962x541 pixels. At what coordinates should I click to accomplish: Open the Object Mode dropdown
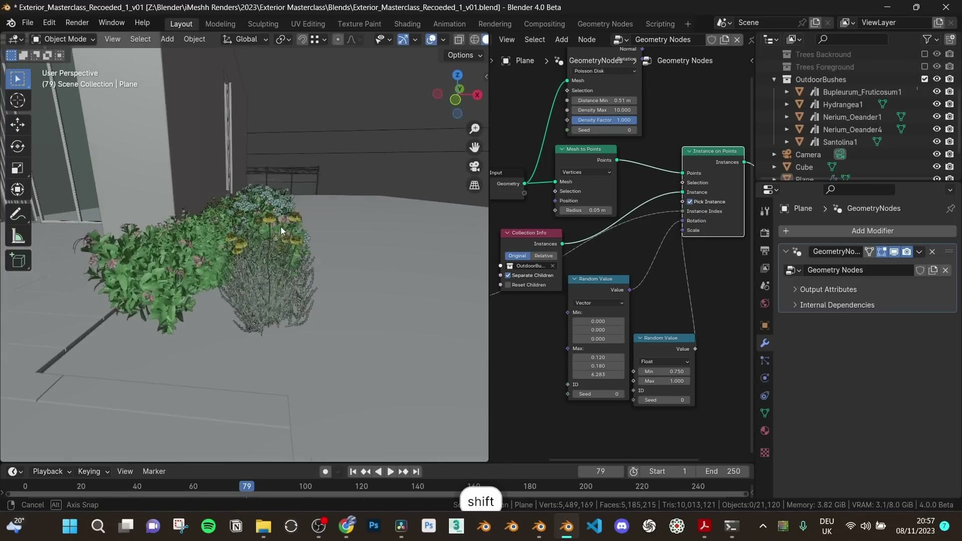[x=63, y=39]
